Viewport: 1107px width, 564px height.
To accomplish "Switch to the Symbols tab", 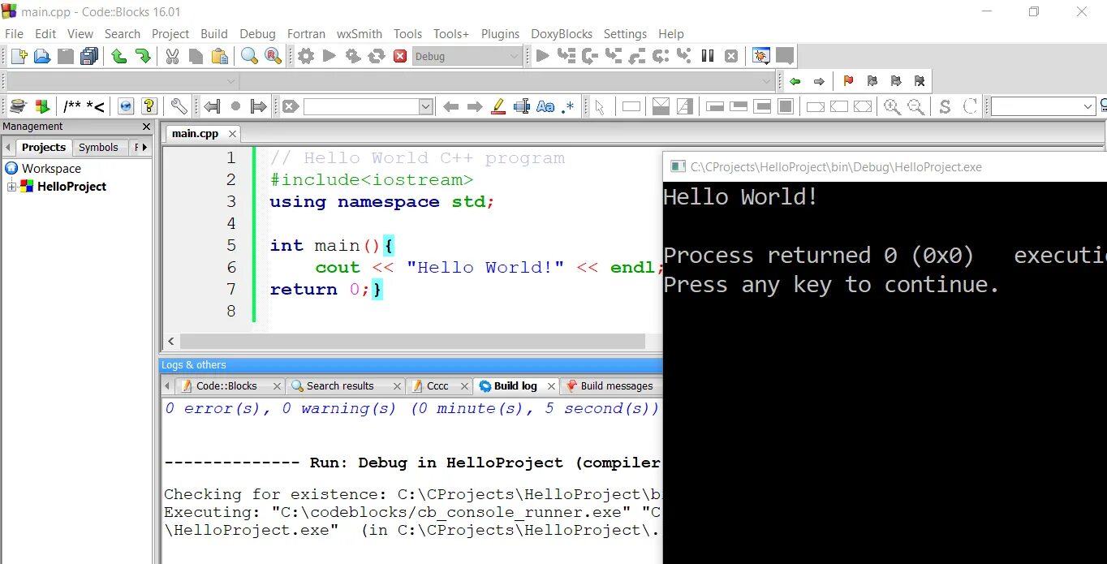I will 98,147.
